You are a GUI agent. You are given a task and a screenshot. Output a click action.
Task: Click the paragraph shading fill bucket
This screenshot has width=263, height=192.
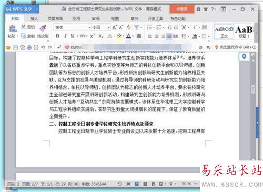point(195,36)
